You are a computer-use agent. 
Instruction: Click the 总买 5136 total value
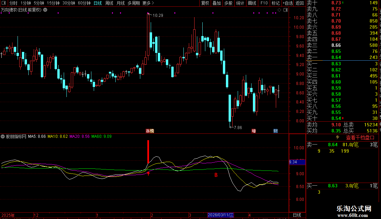coord(372,131)
